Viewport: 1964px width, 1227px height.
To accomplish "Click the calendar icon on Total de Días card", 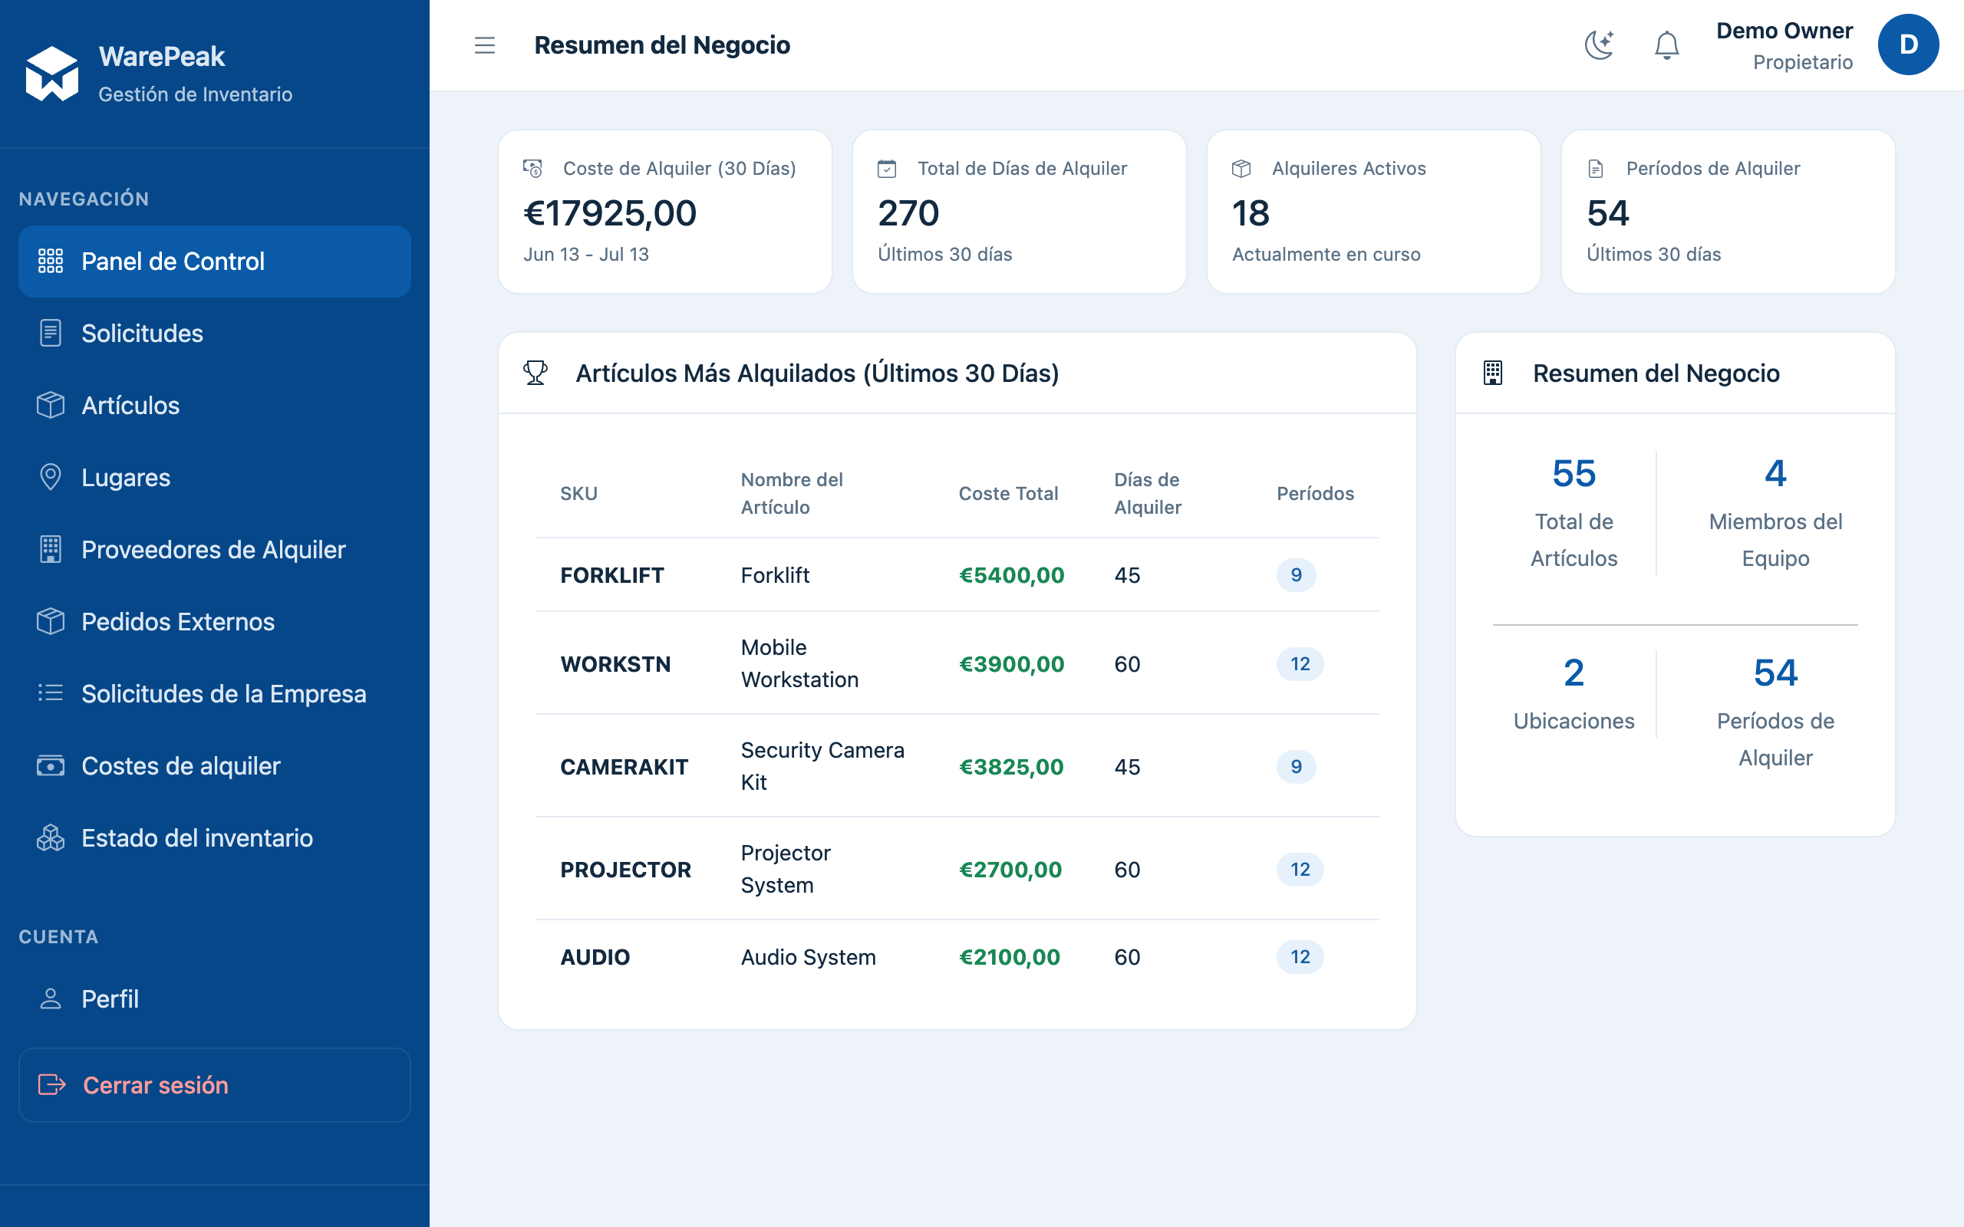I will click(x=887, y=169).
